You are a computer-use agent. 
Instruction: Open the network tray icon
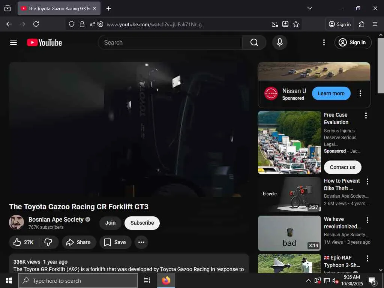click(327, 280)
